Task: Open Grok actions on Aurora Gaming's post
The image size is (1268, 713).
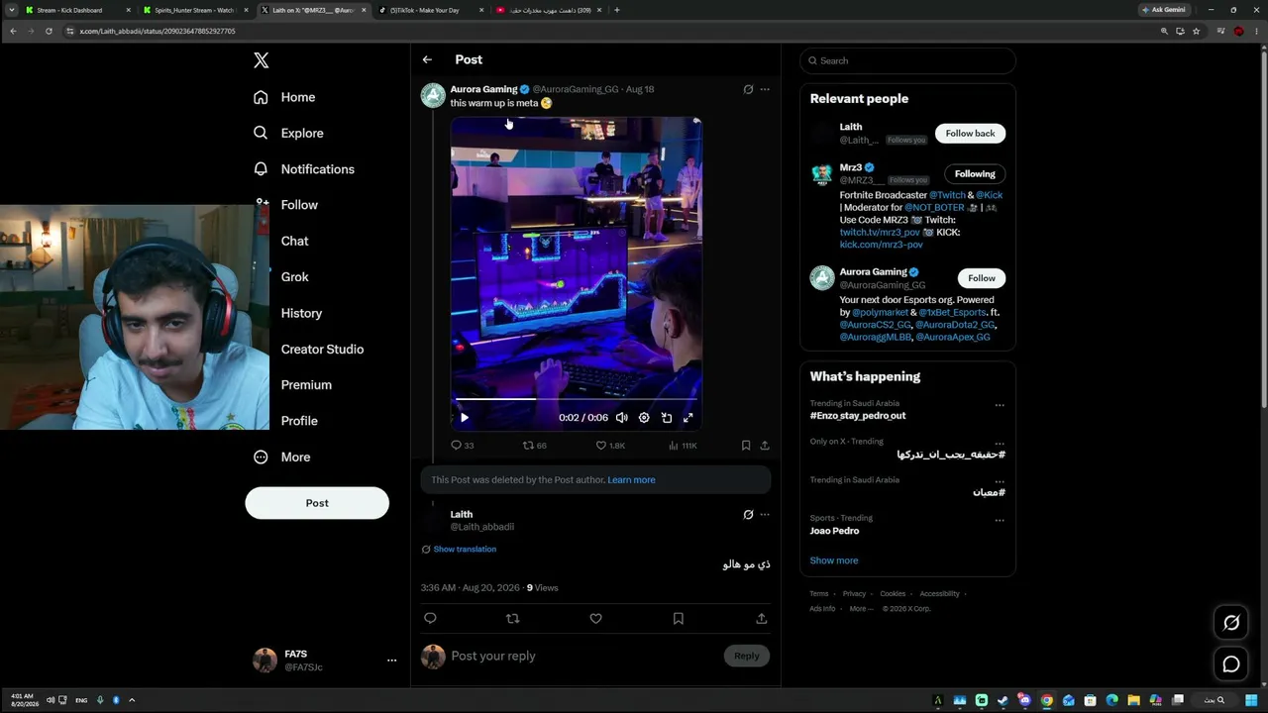Action: click(x=748, y=89)
